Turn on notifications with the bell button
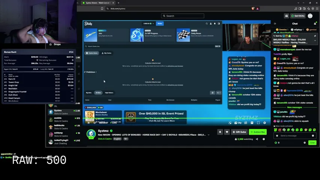The width and height of the screenshot is (320, 180). [x=220, y=132]
